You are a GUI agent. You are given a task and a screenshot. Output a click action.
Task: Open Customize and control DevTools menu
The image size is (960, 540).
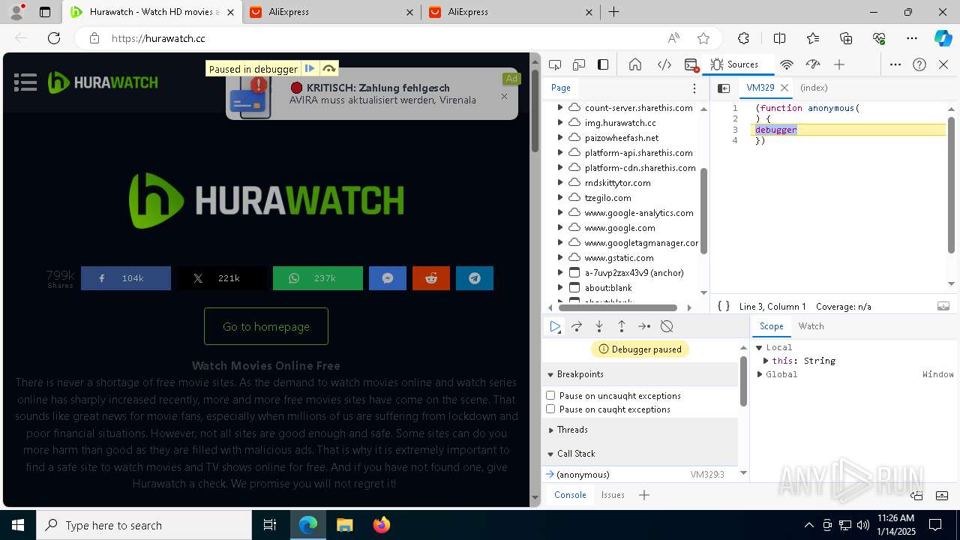[895, 64]
